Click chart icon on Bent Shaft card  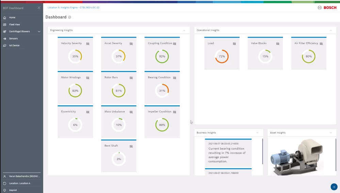131,146
